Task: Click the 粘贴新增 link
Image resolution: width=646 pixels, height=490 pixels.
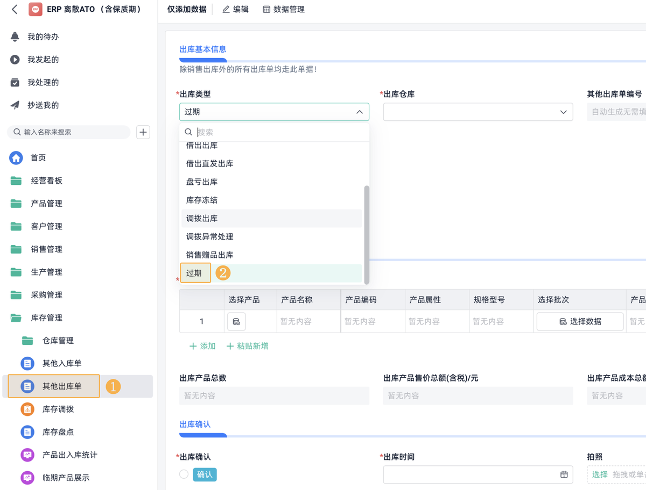Action: pyautogui.click(x=248, y=346)
